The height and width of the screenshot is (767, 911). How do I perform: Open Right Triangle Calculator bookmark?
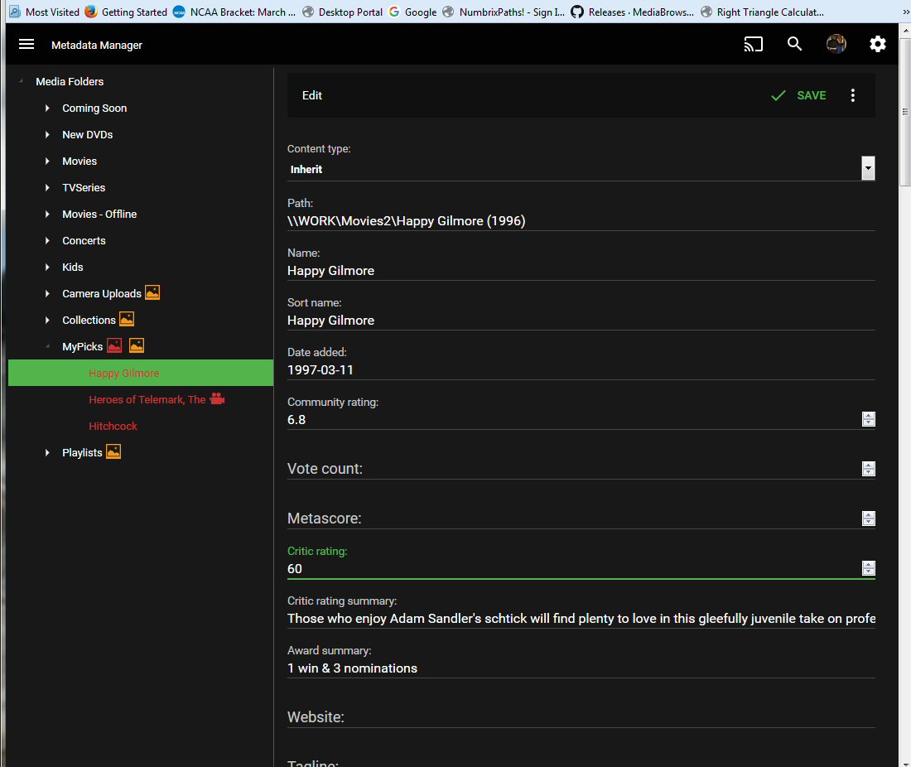pyautogui.click(x=762, y=12)
